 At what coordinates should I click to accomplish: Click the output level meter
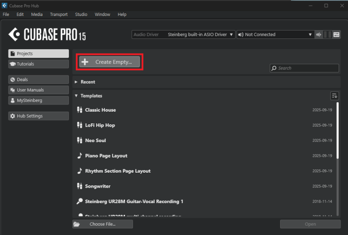click(x=327, y=34)
